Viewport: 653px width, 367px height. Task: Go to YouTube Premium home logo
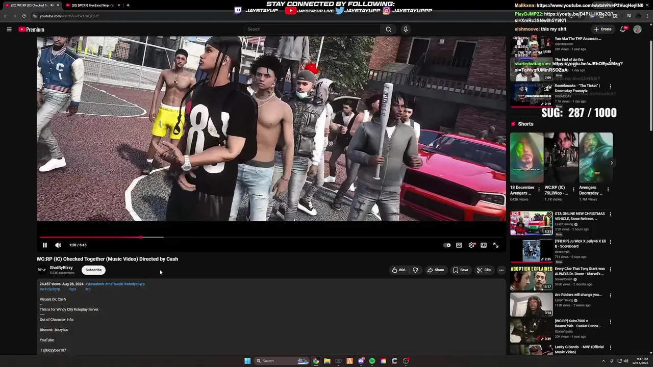[x=32, y=30]
